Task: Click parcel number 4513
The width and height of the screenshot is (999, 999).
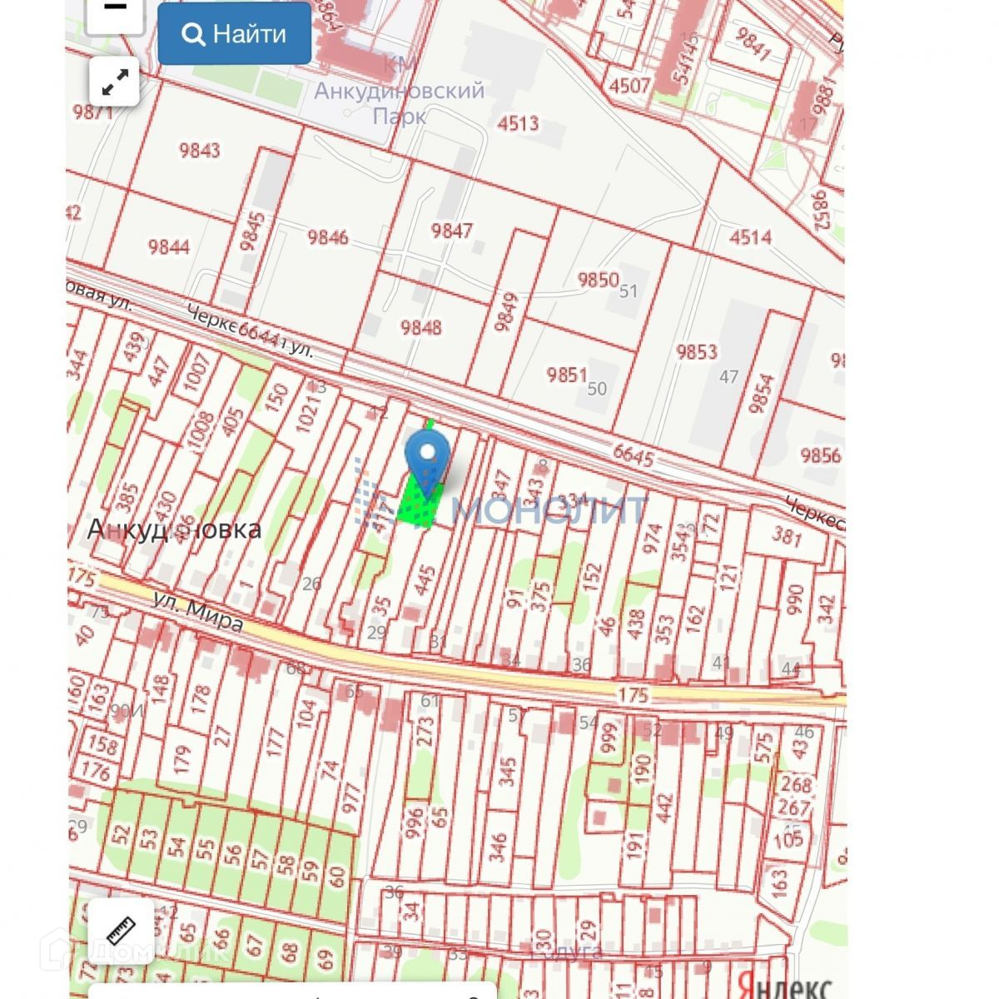Action: point(518,123)
